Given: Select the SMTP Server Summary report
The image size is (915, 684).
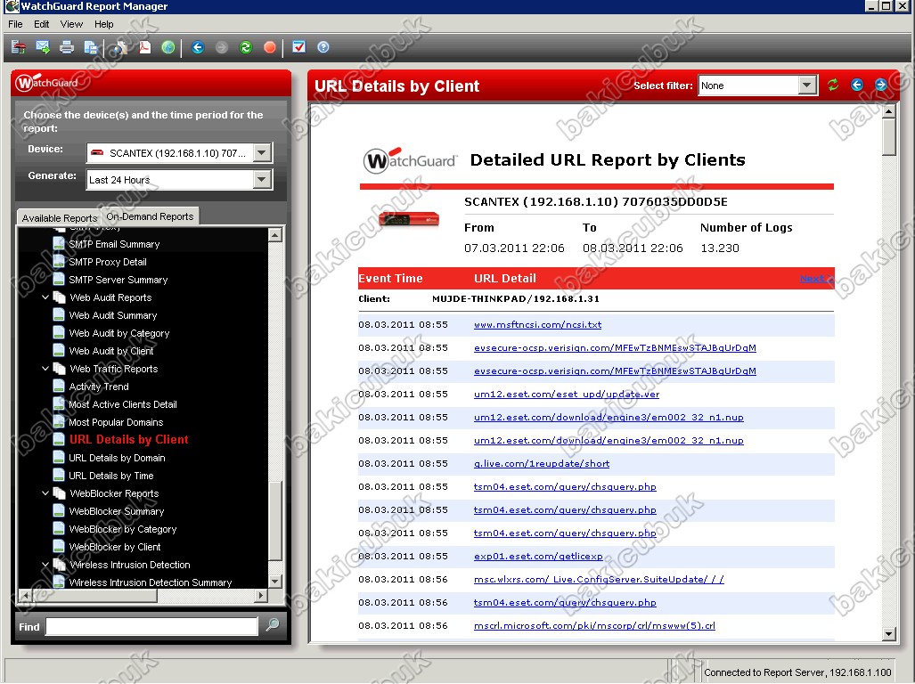Looking at the screenshot, I should tap(118, 280).
